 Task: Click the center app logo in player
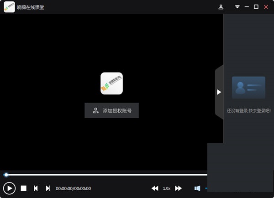click(x=111, y=83)
